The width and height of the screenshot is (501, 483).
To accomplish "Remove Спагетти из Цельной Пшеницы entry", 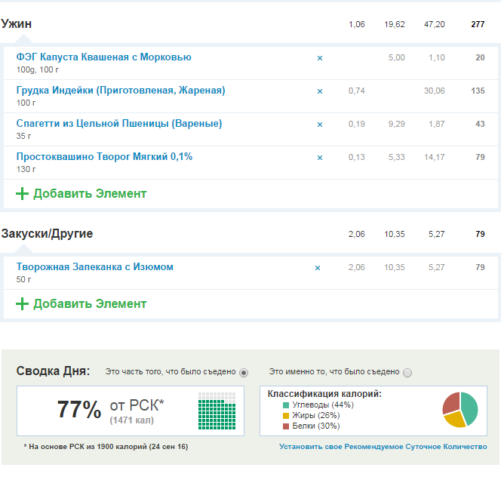I will click(x=319, y=125).
